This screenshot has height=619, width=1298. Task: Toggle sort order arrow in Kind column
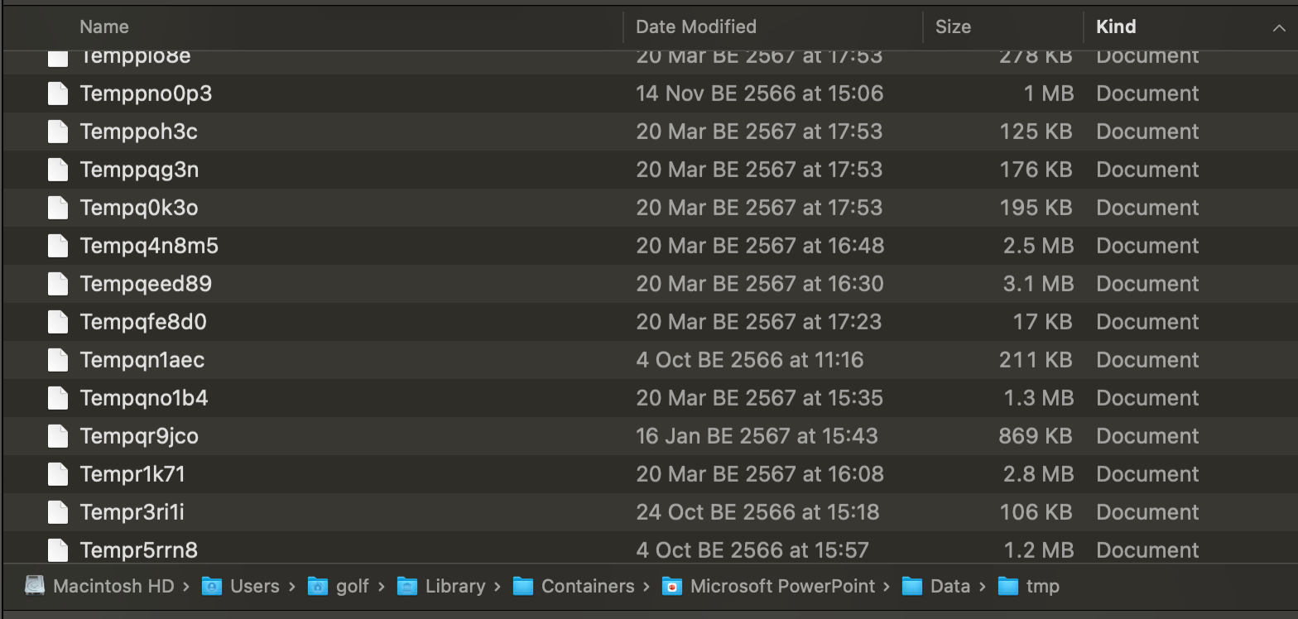1278,27
